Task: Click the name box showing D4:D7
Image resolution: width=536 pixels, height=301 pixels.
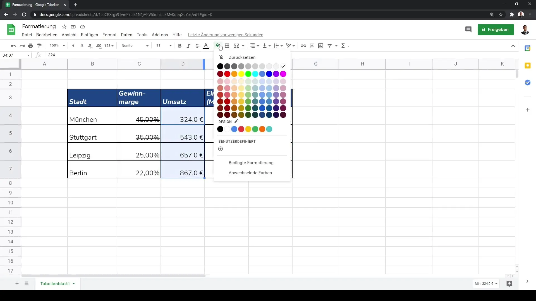Action: (x=16, y=55)
